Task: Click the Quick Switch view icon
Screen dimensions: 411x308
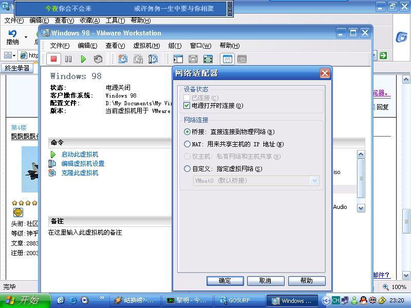Action: click(x=193, y=59)
